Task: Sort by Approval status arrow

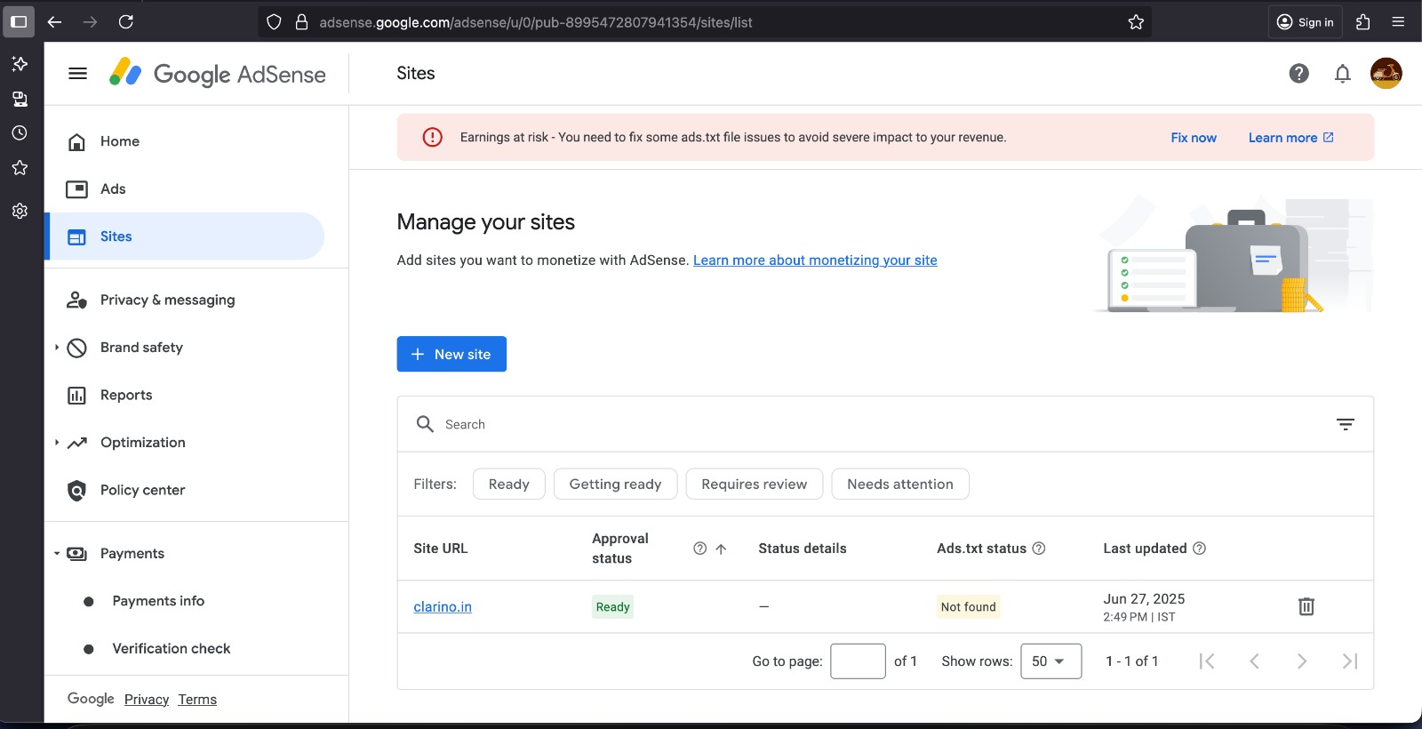Action: click(x=721, y=549)
